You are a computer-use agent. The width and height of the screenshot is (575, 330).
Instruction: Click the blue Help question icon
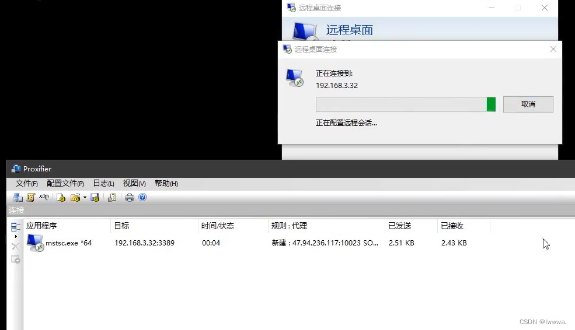[142, 198]
